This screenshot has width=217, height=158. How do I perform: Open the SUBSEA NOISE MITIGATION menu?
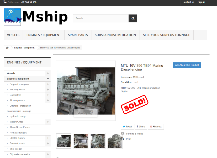(115, 35)
